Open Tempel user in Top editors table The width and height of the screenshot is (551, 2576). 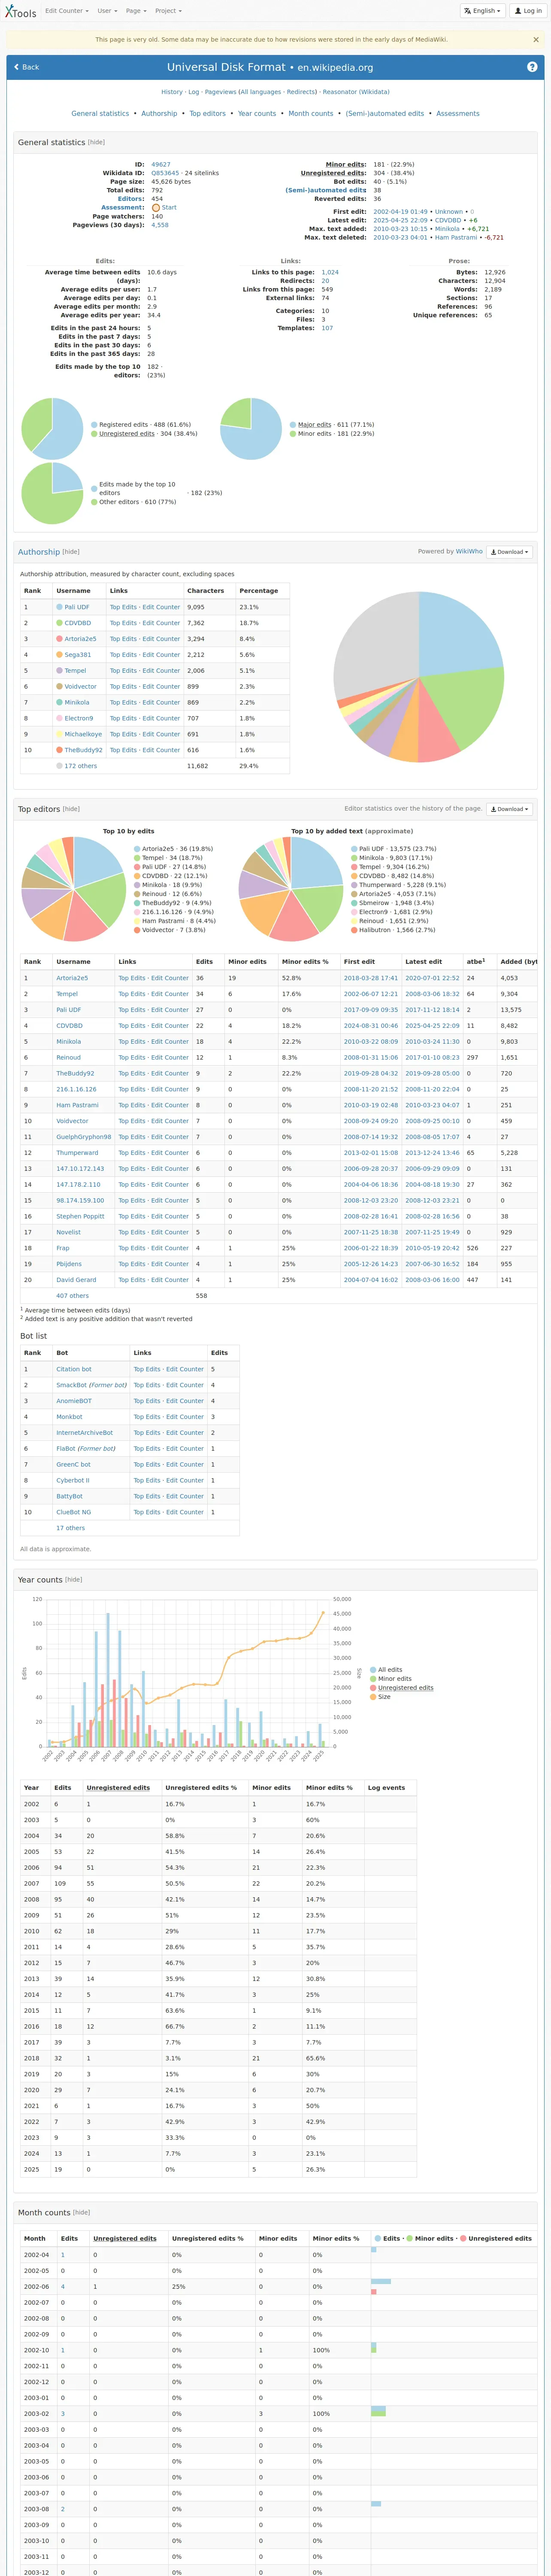(67, 994)
